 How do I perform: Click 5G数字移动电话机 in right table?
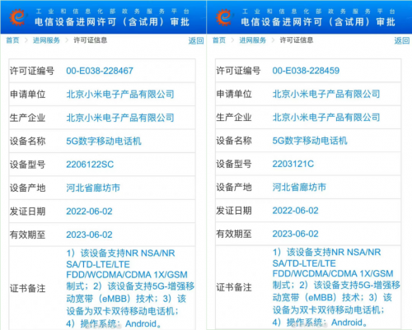[310, 141]
